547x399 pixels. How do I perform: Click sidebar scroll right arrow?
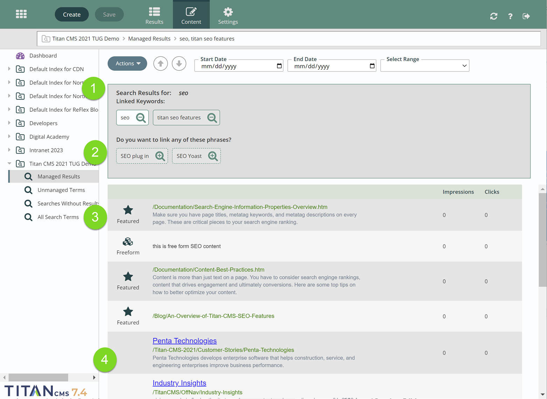[x=94, y=377]
